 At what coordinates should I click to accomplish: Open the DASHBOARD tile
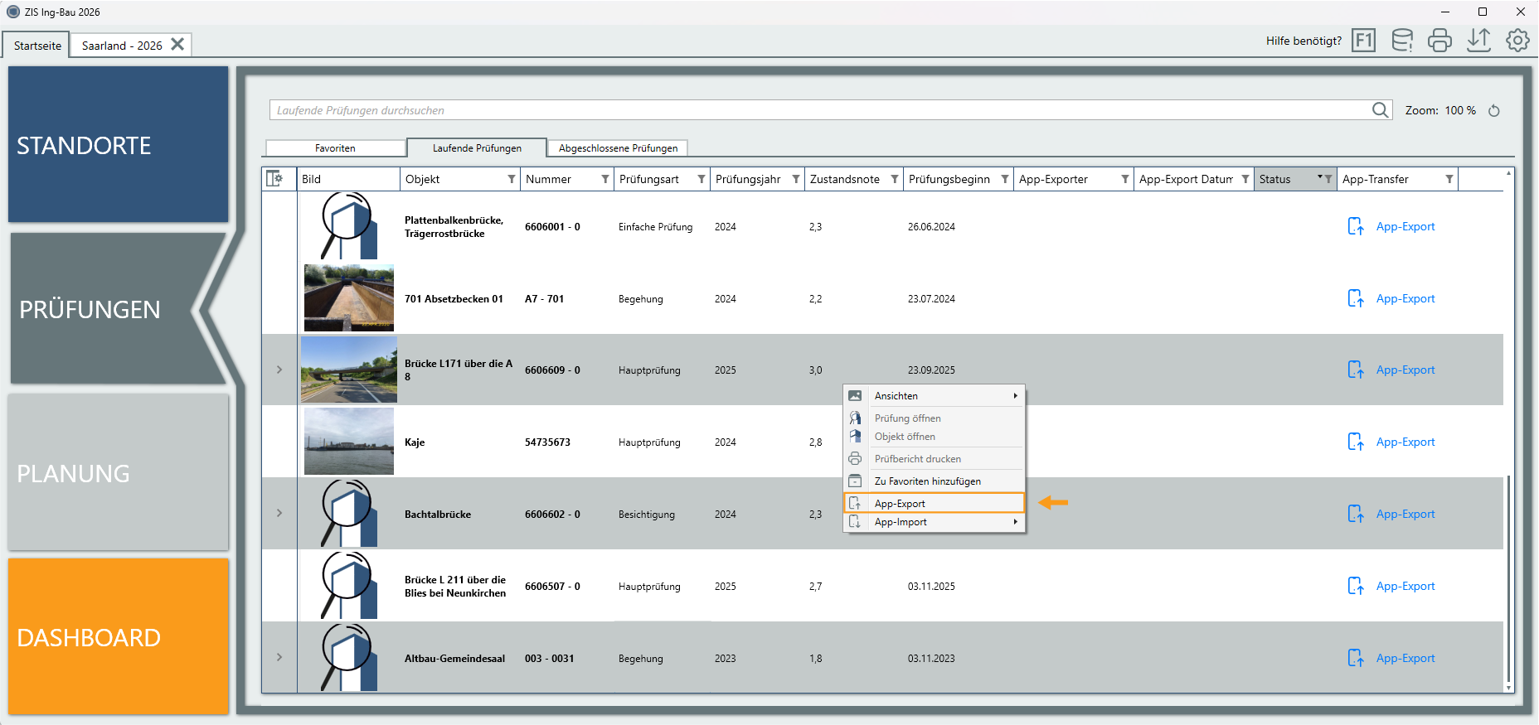click(x=119, y=636)
